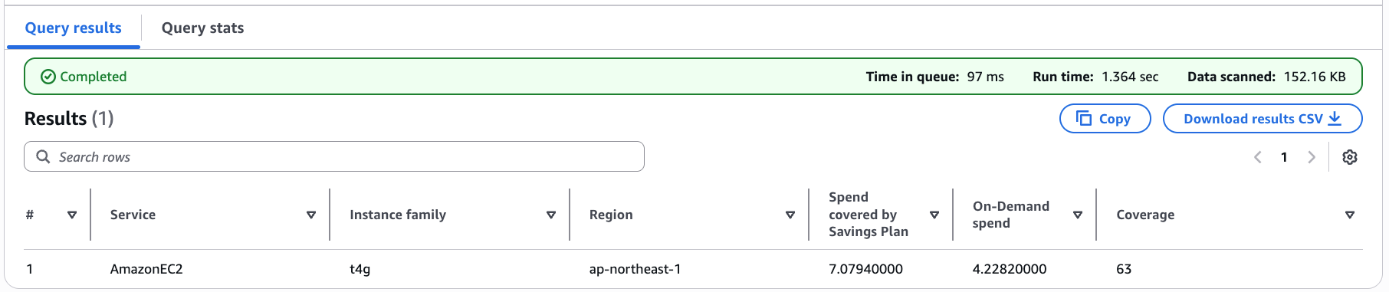Click the search magnifier icon
The width and height of the screenshot is (1389, 292).
click(x=44, y=156)
